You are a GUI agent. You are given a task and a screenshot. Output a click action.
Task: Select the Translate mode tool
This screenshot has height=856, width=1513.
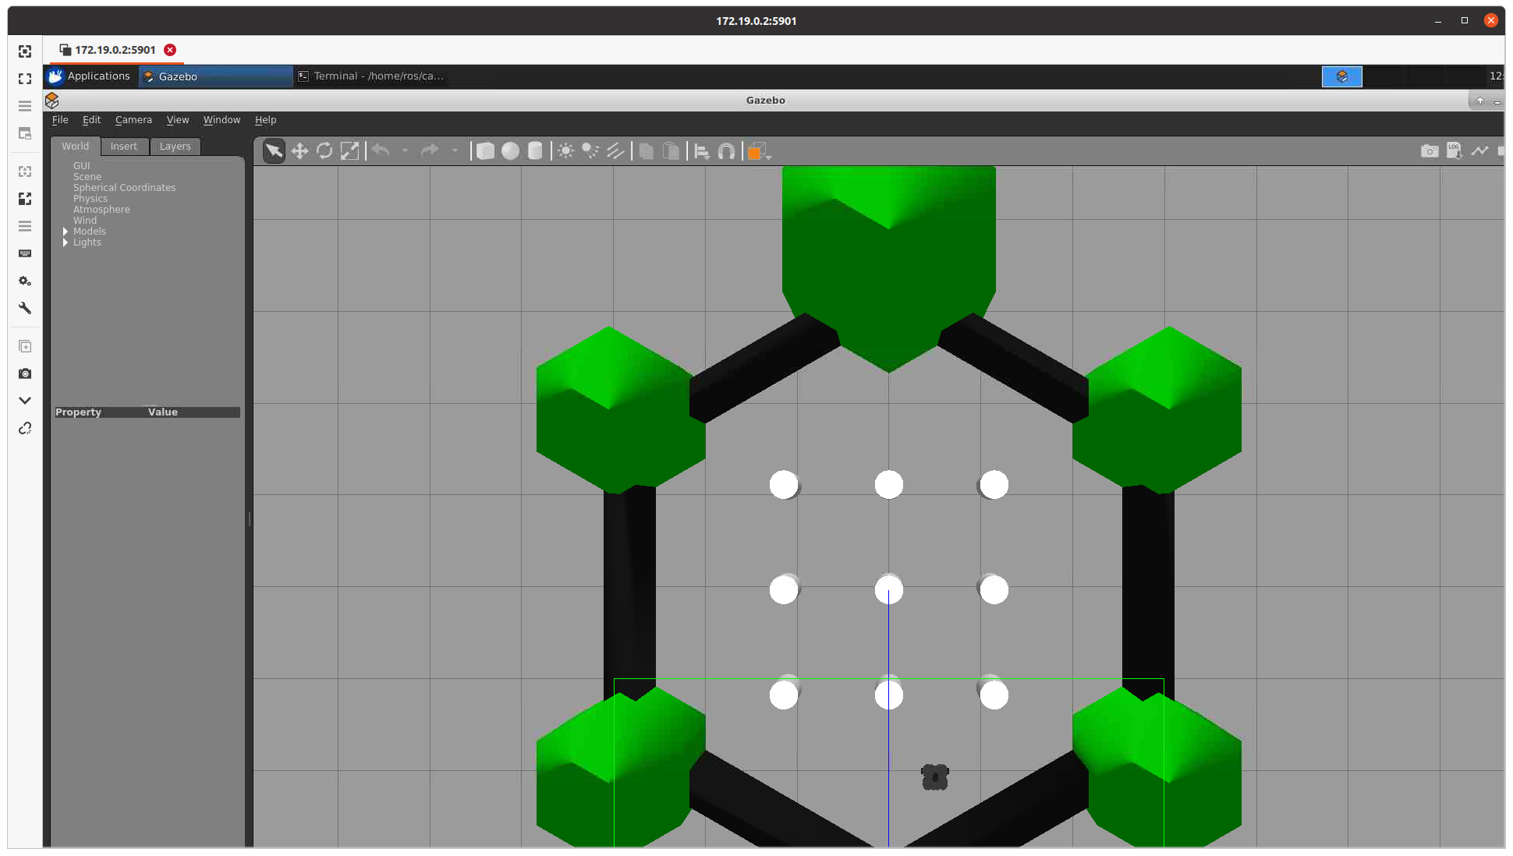(x=299, y=150)
